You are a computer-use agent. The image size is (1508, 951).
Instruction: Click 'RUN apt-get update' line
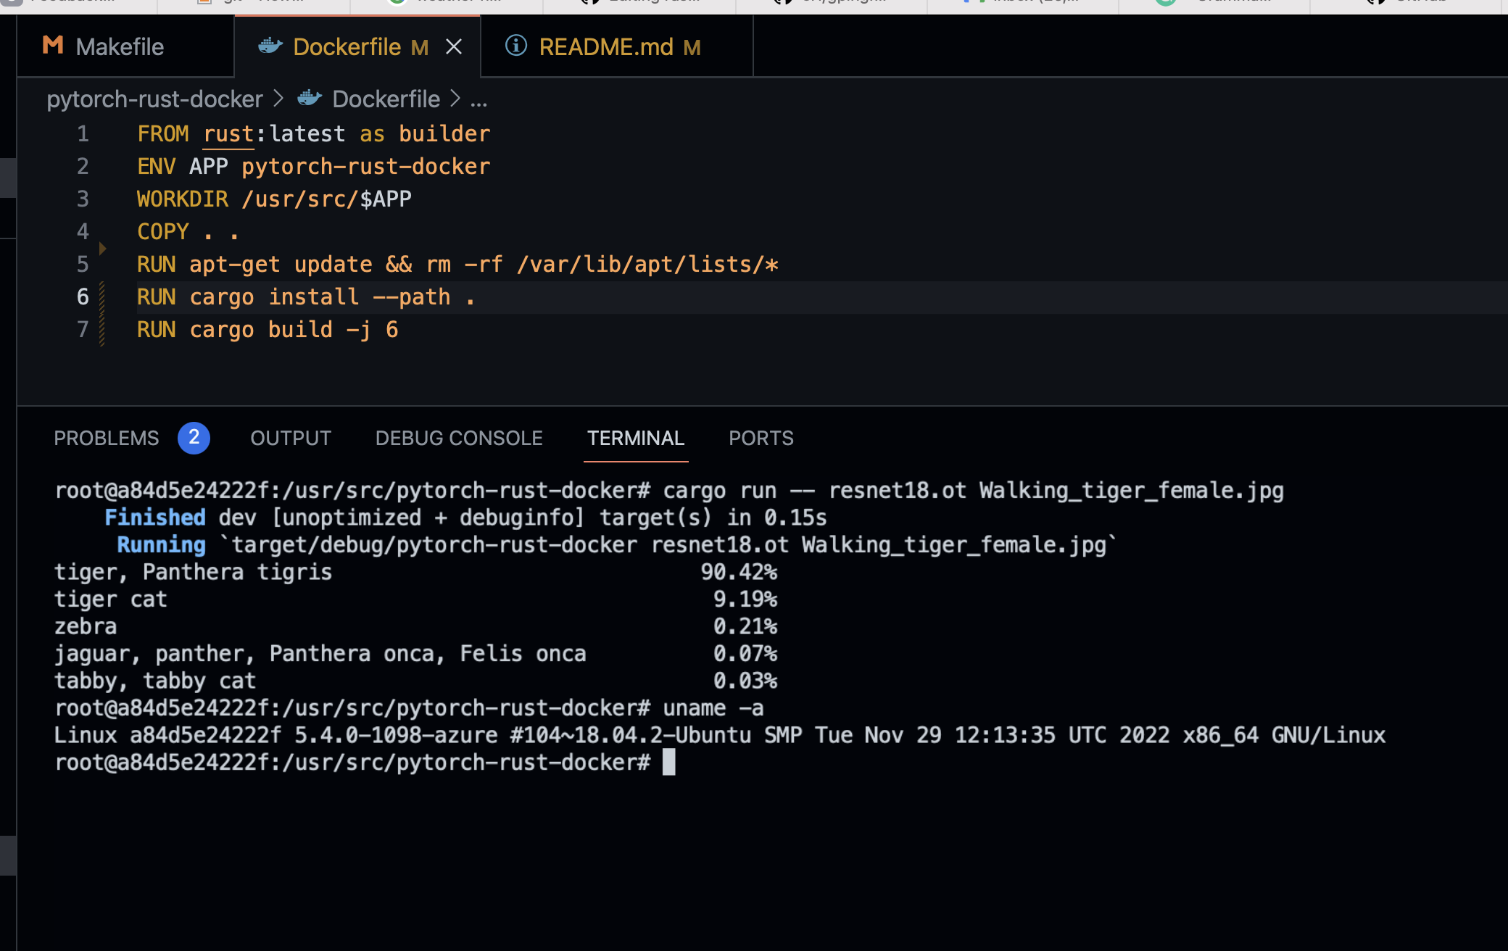click(x=457, y=265)
